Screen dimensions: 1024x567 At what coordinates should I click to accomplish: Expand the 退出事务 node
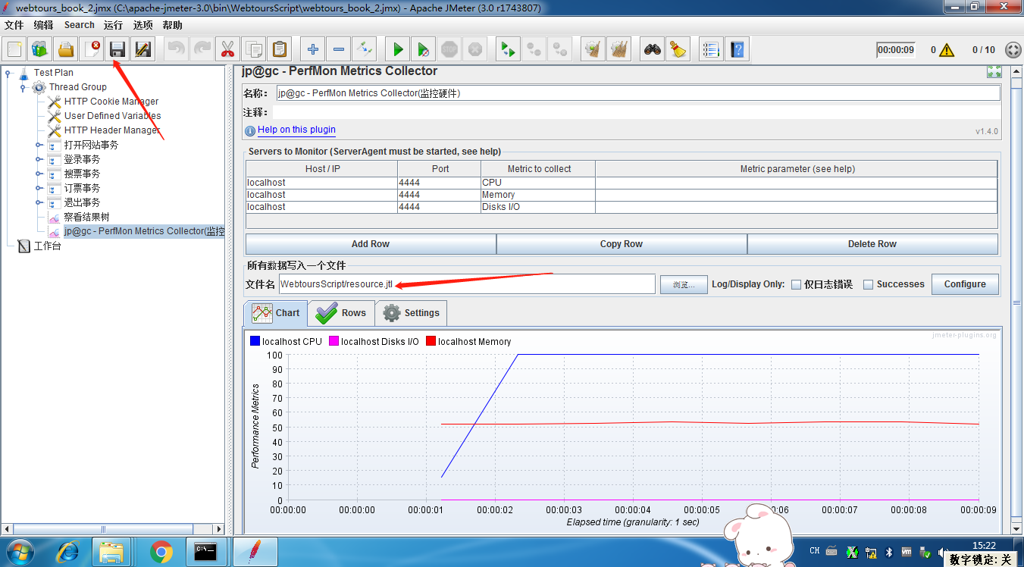39,202
